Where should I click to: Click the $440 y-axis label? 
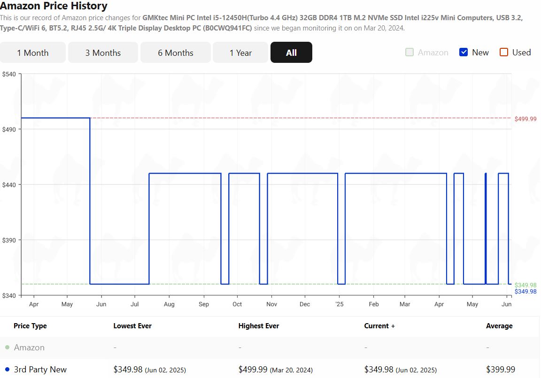coord(9,185)
